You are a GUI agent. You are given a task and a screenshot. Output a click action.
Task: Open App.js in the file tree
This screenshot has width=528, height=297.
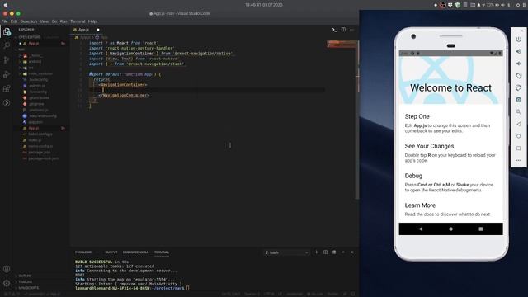pos(33,129)
